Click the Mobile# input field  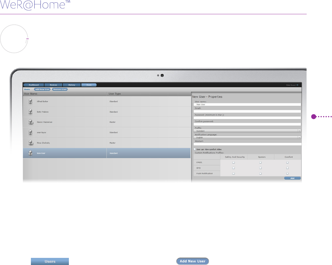pos(247,144)
